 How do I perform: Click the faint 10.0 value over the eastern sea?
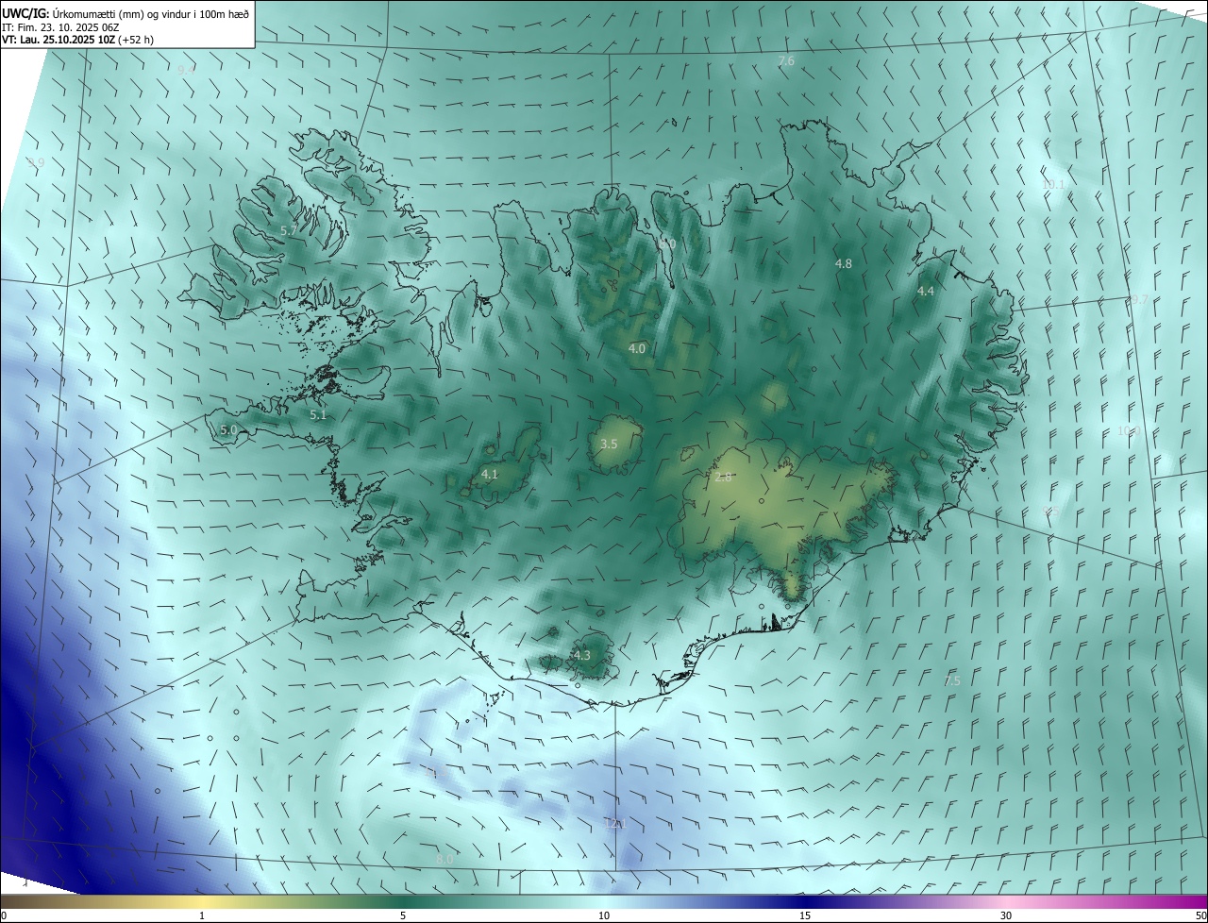(x=1129, y=430)
